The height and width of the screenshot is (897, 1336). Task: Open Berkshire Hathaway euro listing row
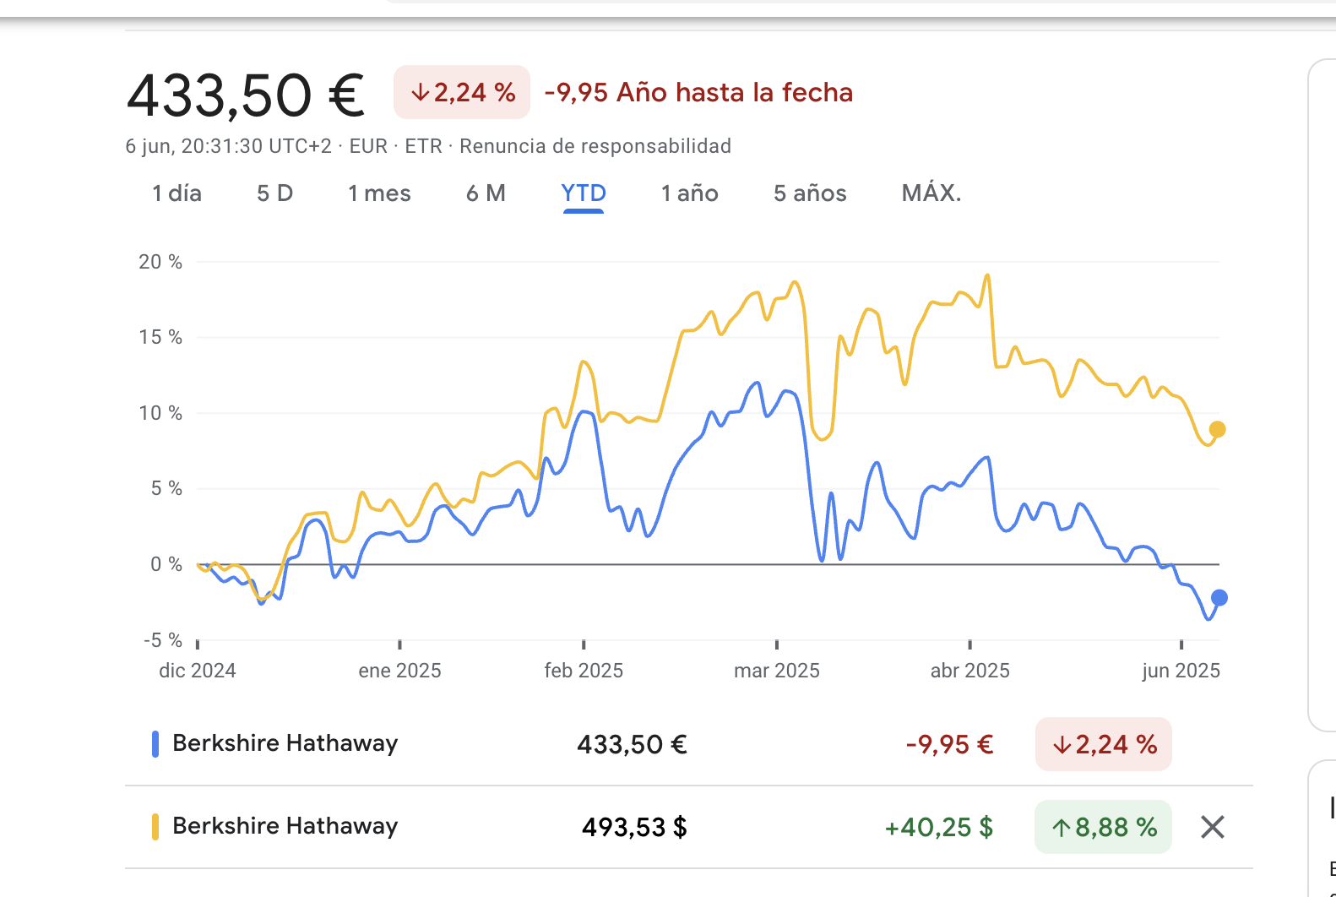pos(689,744)
